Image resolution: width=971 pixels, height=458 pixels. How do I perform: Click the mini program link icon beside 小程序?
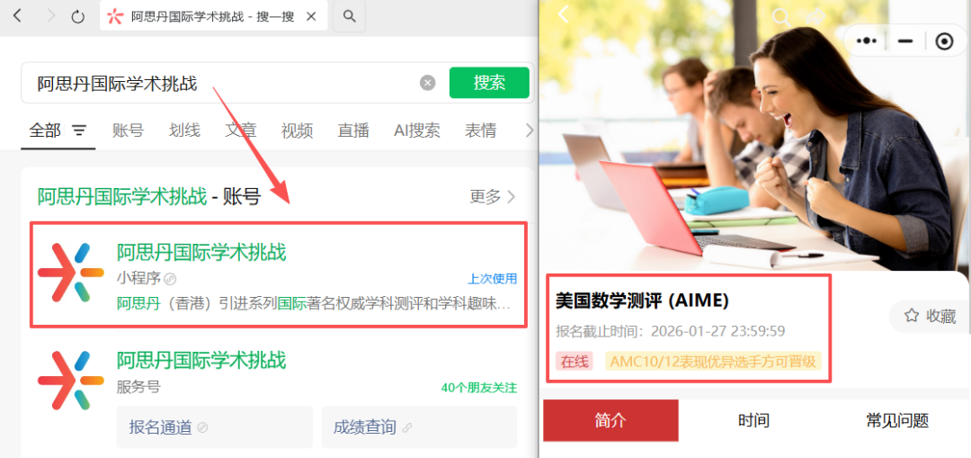[x=170, y=279]
